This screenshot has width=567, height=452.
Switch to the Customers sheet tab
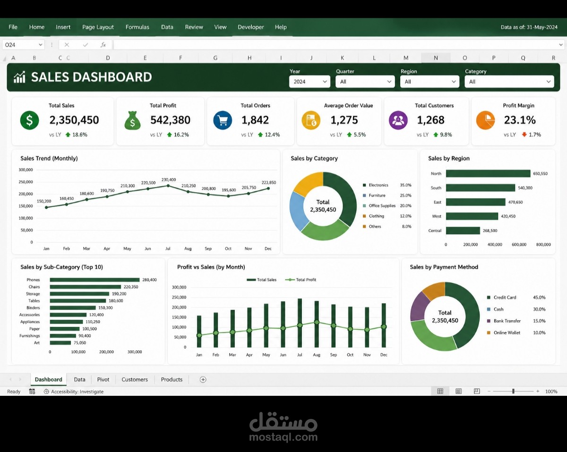[x=135, y=379]
